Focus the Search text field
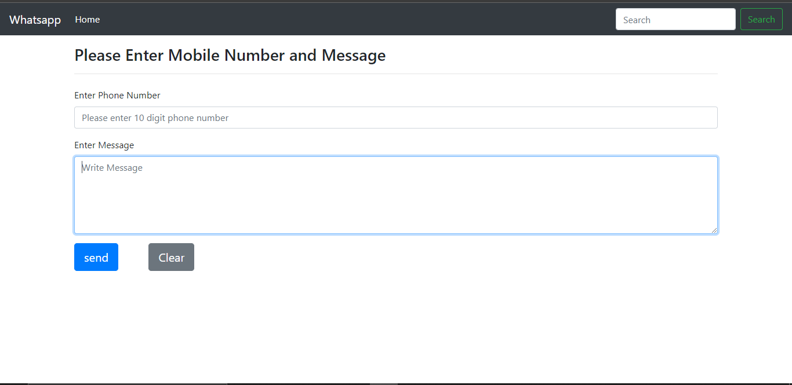This screenshot has width=792, height=385. click(x=675, y=19)
